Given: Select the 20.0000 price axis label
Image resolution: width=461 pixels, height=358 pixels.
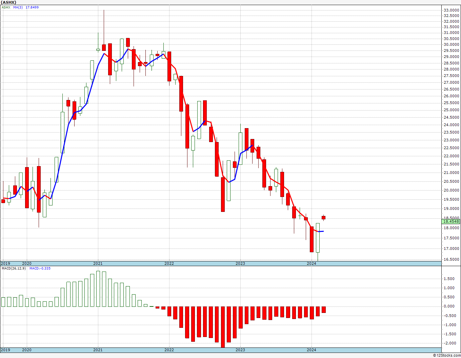Looking at the screenshot, I should [452, 190].
